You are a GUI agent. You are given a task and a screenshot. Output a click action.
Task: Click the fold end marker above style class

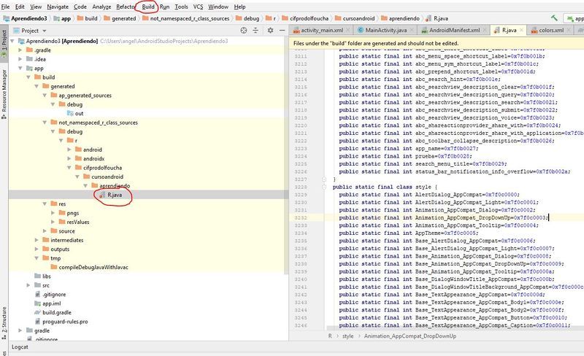324,179
